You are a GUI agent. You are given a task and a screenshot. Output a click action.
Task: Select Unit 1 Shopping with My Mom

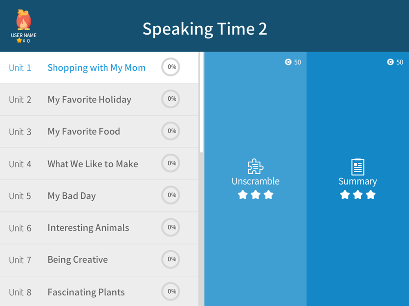tap(96, 68)
